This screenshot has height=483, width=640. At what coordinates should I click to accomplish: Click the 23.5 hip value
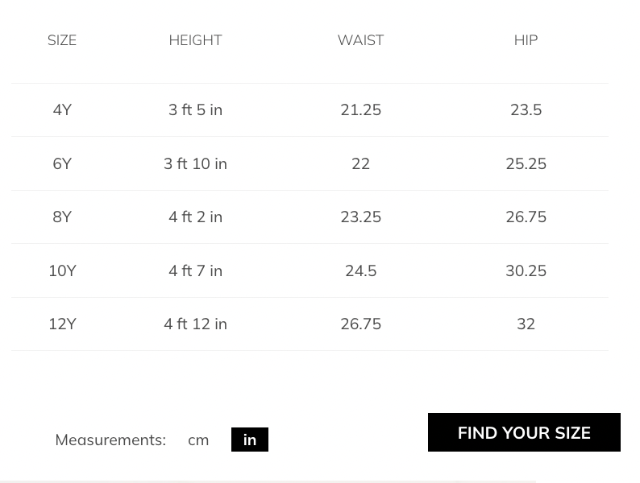[526, 109]
